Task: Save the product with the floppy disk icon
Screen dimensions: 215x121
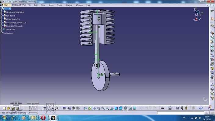Action: pyautogui.click(x=13, y=108)
